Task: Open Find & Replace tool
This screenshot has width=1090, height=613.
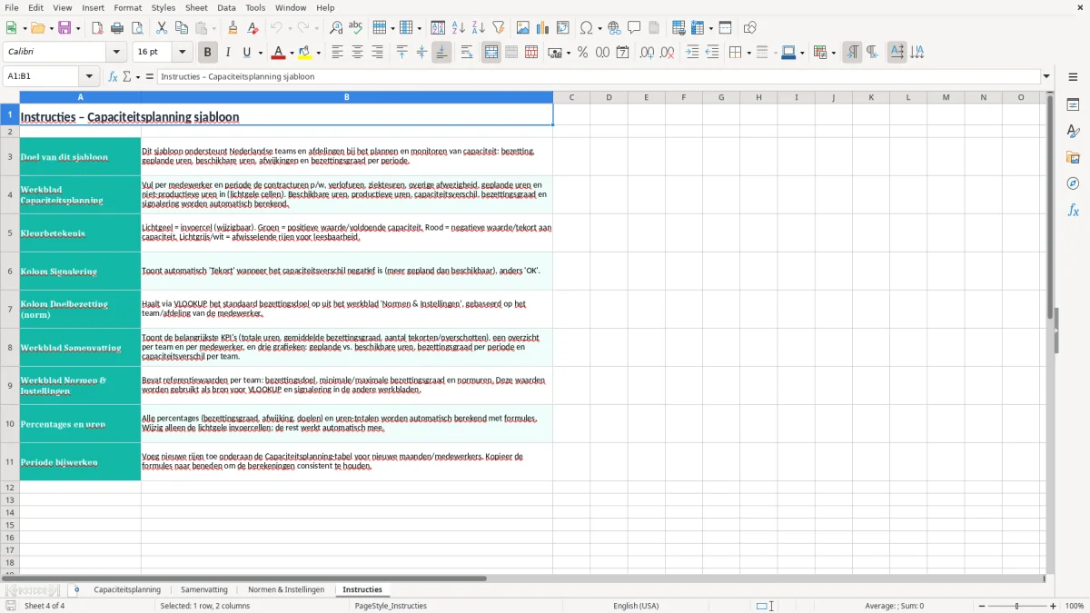Action: 336,28
